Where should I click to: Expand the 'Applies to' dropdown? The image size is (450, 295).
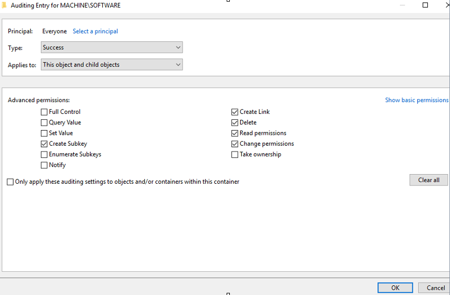pyautogui.click(x=112, y=64)
